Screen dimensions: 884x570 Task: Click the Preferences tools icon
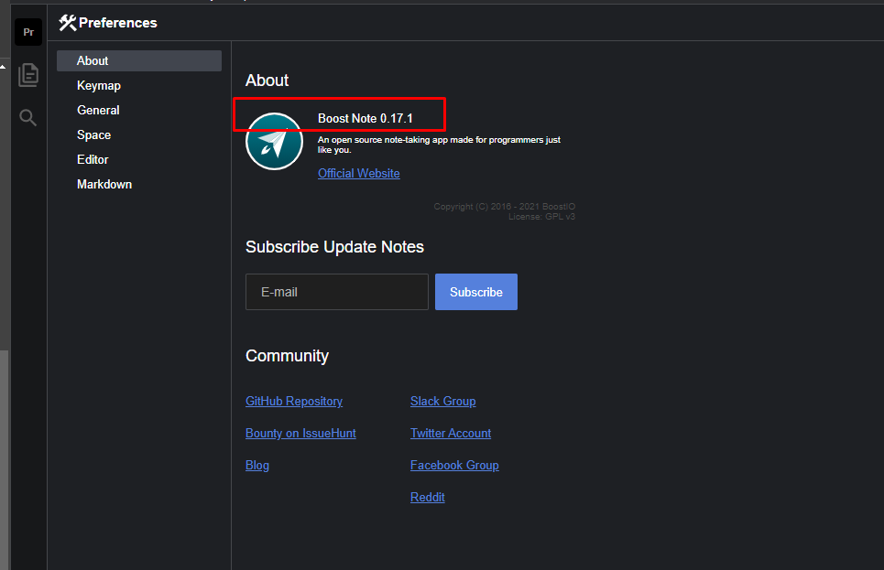(x=68, y=23)
